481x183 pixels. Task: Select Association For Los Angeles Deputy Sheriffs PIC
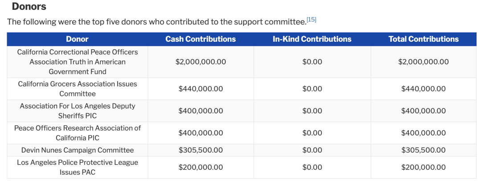[77, 111]
